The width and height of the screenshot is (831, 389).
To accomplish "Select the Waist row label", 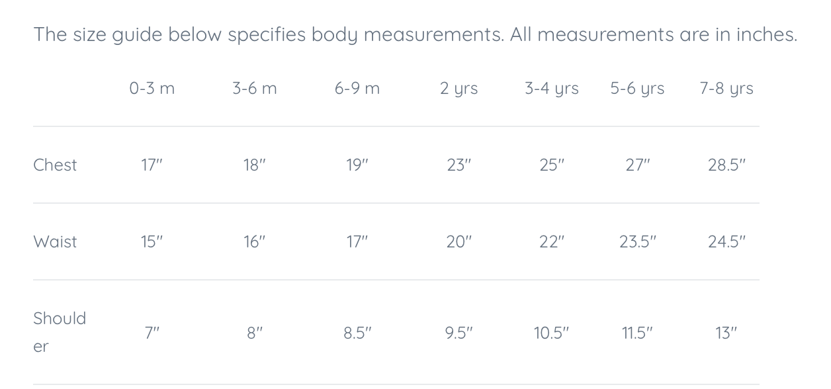I will tap(55, 242).
